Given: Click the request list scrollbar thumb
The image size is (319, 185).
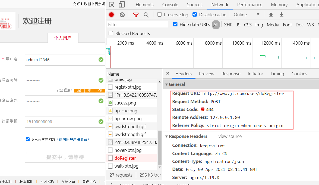Looking at the screenshot, I should 160,147.
